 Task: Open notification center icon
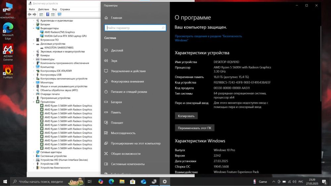pos(325,182)
